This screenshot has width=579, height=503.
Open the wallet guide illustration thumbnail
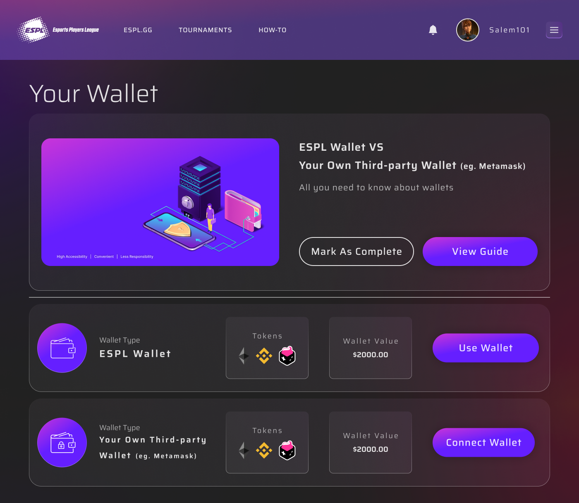pos(160,202)
